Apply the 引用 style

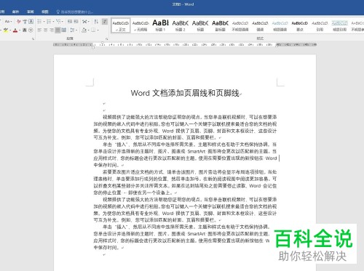coord(320,25)
